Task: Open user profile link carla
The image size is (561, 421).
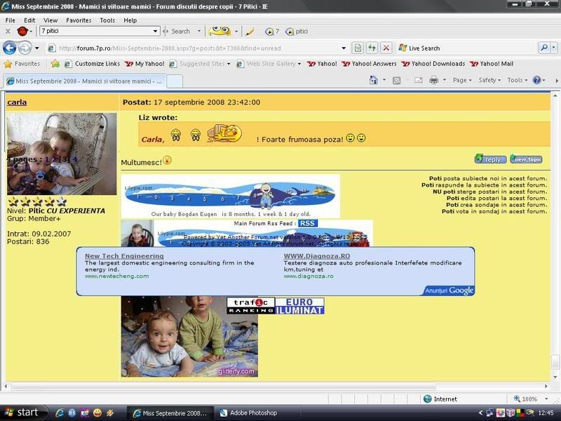Action: click(x=17, y=102)
